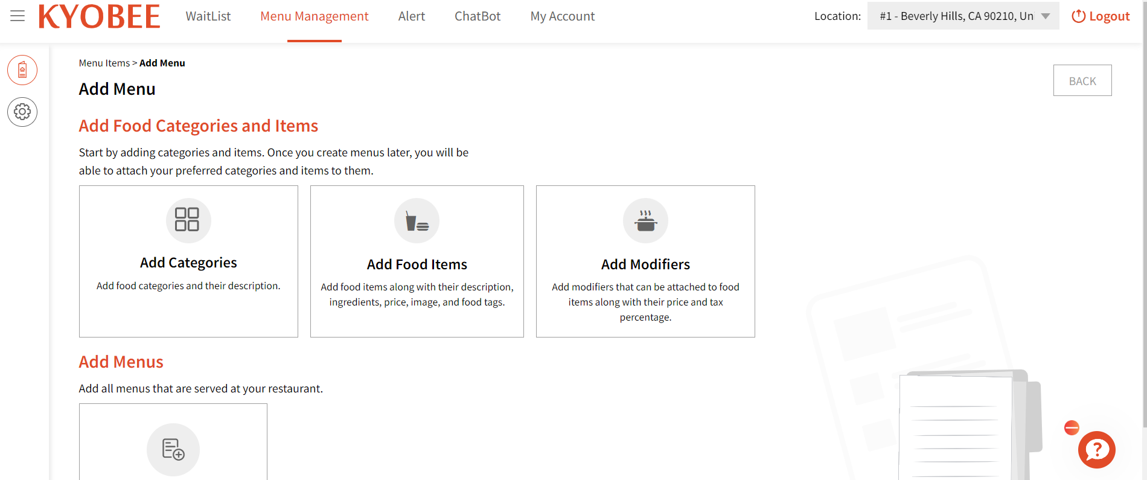Screen dimensions: 1147x480
Task: Go to the WaitList tab
Action: click(208, 16)
